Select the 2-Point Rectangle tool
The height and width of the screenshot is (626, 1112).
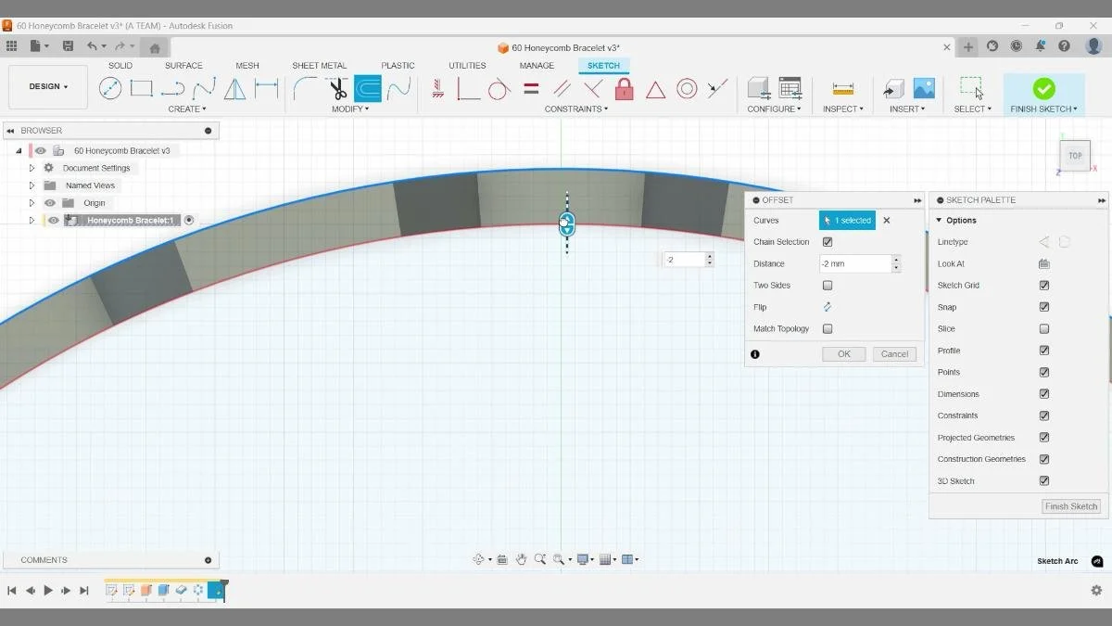click(x=141, y=88)
